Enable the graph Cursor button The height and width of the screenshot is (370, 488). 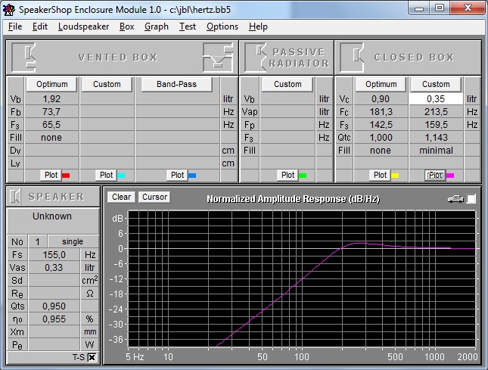click(154, 197)
